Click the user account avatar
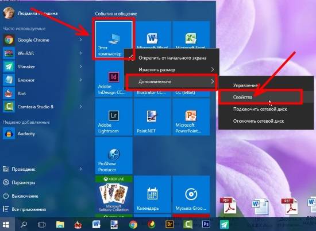316x231 pixels. tap(9, 13)
